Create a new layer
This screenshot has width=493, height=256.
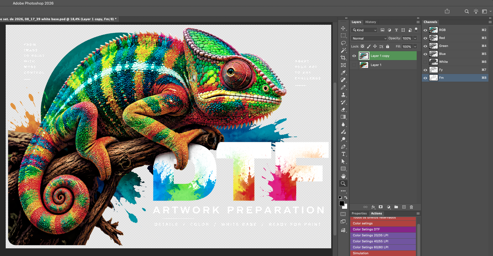pyautogui.click(x=404, y=207)
